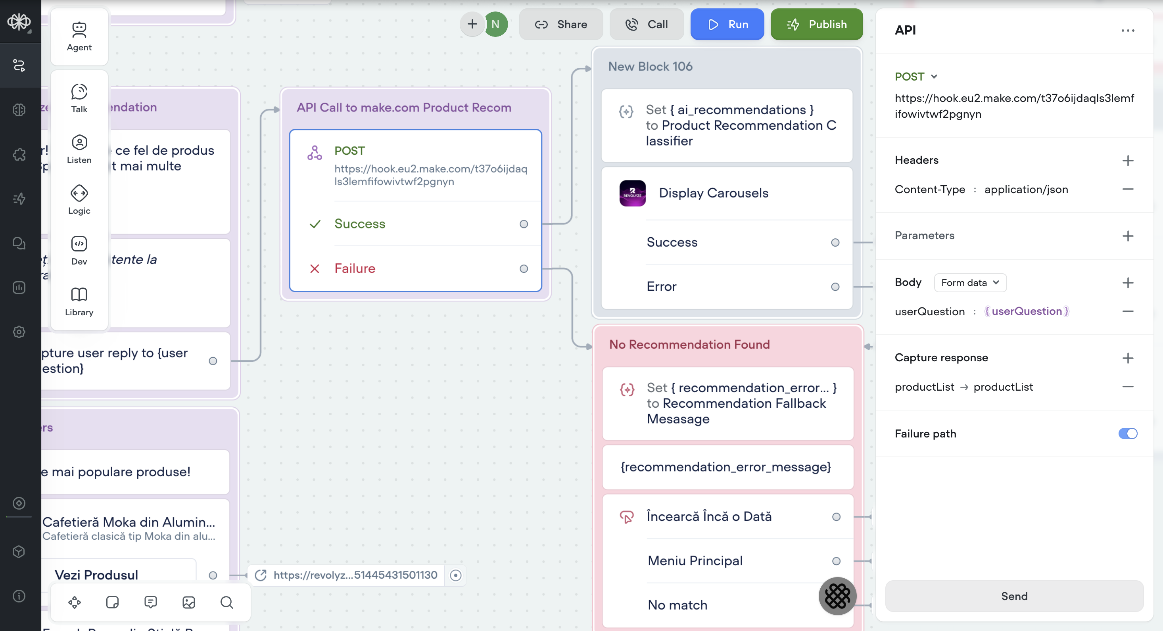Click the Failure port of the POST step
This screenshot has height=631, width=1163.
point(524,269)
